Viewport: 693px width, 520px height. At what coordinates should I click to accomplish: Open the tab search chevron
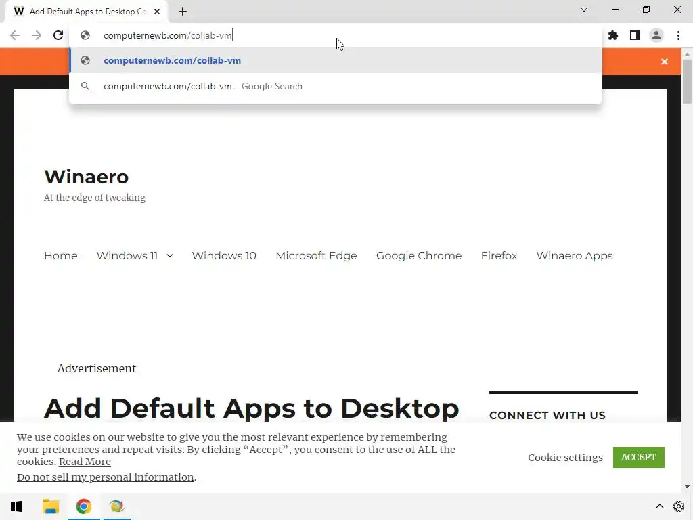pos(584,9)
